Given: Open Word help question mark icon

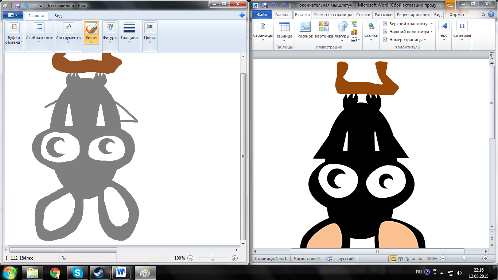Looking at the screenshot, I should (x=491, y=15).
